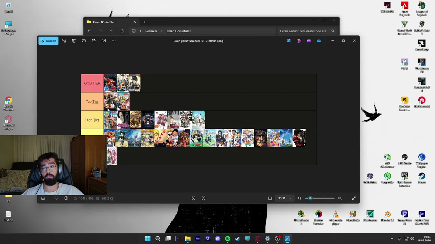Viewport: 435px width, 244px height.
Task: Close the Ekran Görüntüleri Explorer tab
Action: [x=135, y=22]
